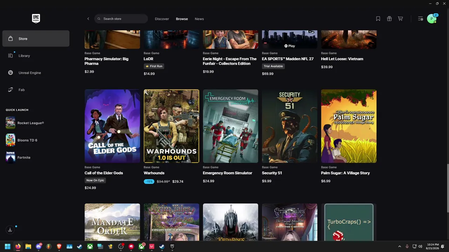
Task: Open File Explorer from the taskbar
Action: pos(28,246)
